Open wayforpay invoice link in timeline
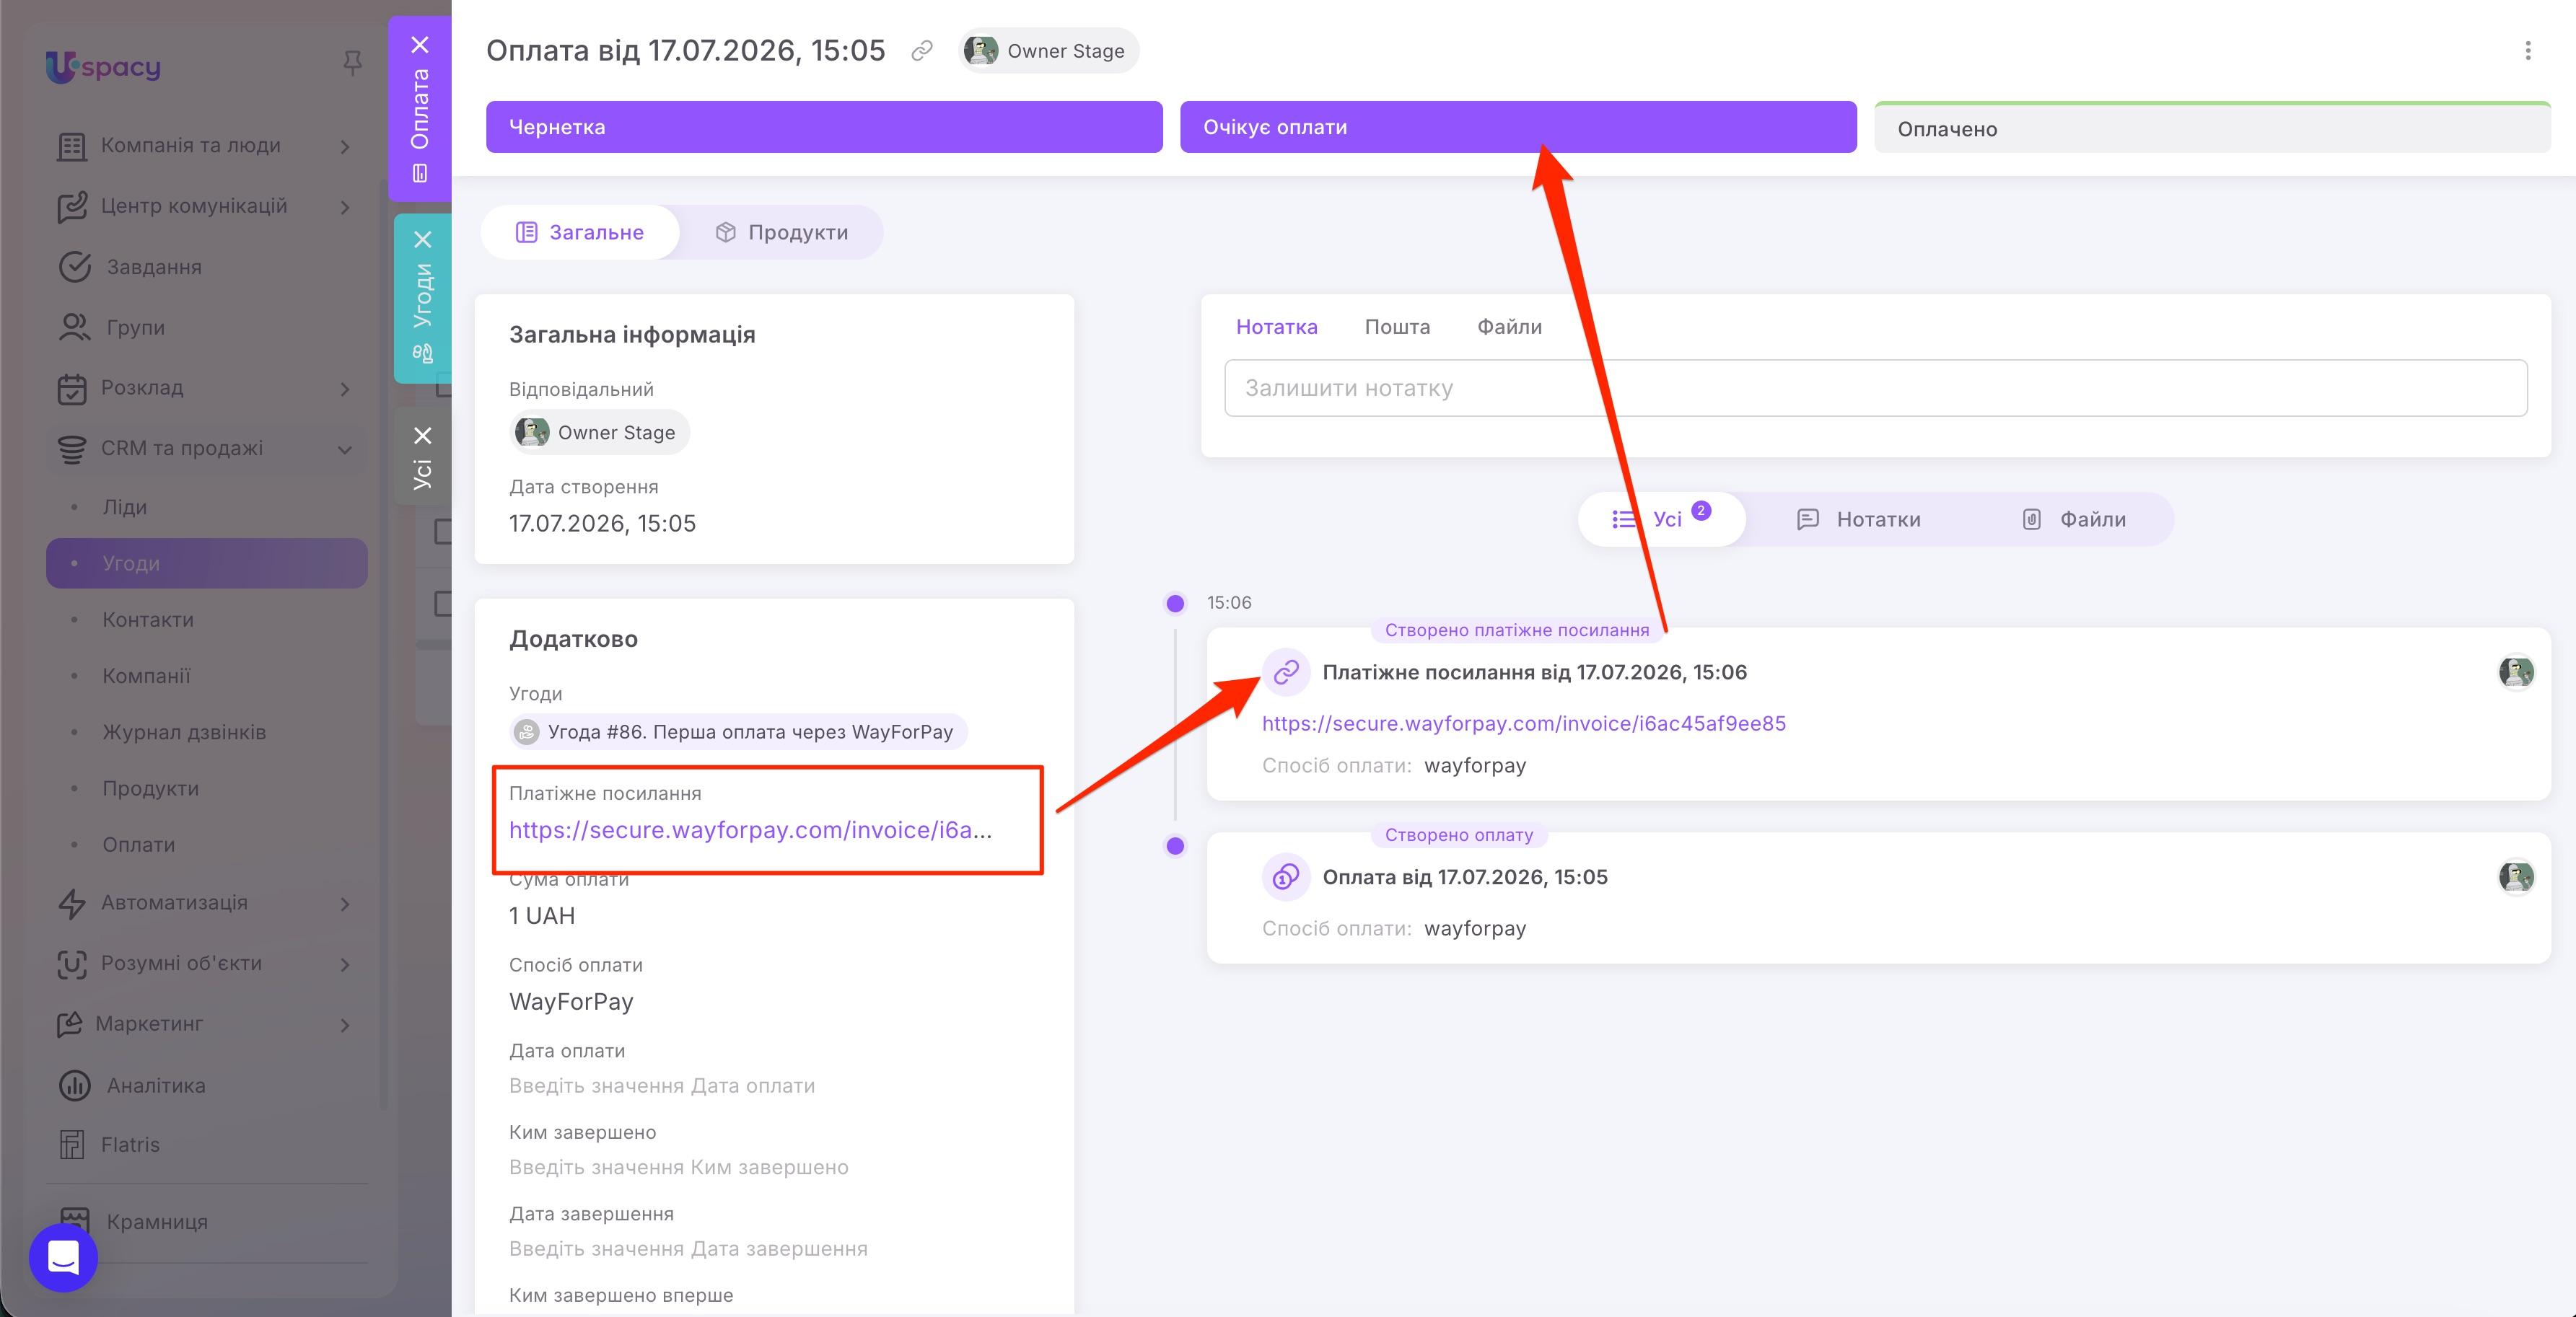This screenshot has height=1317, width=2576. (x=1523, y=723)
